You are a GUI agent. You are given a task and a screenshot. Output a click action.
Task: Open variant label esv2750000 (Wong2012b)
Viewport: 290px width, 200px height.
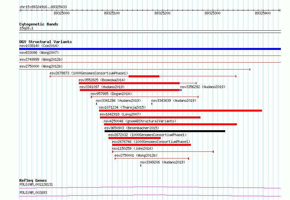pos(41,66)
